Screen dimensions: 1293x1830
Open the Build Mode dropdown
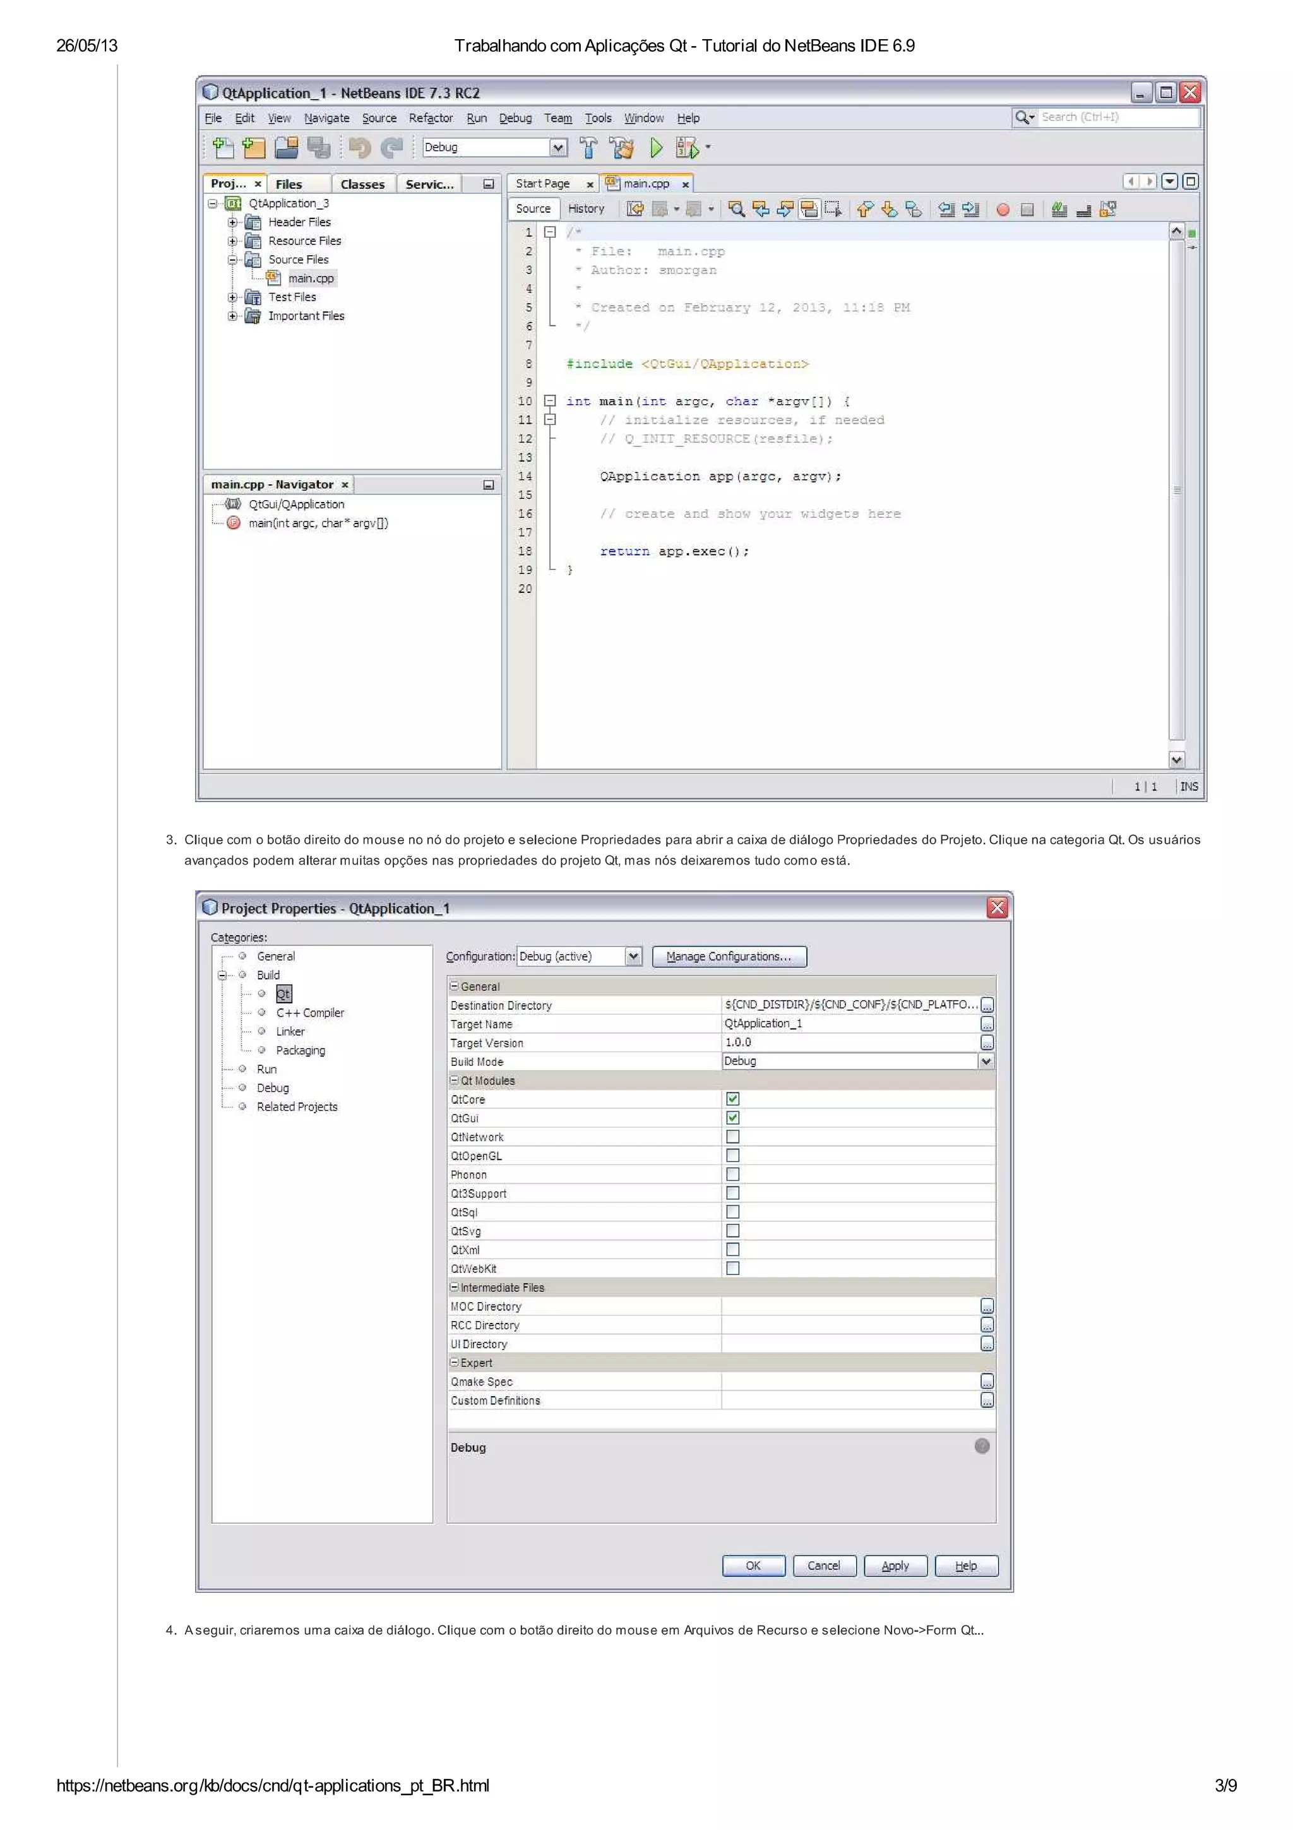(x=986, y=1061)
